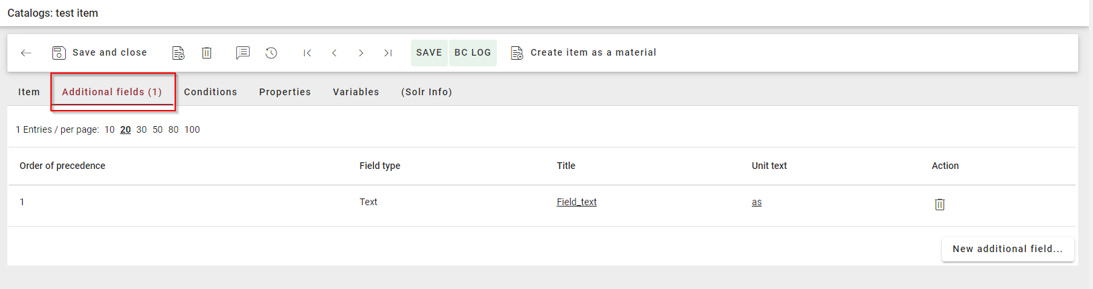Screen dimensions: 1093x289
Task: Click the copy/new document icon in toolbar
Action: [178, 53]
